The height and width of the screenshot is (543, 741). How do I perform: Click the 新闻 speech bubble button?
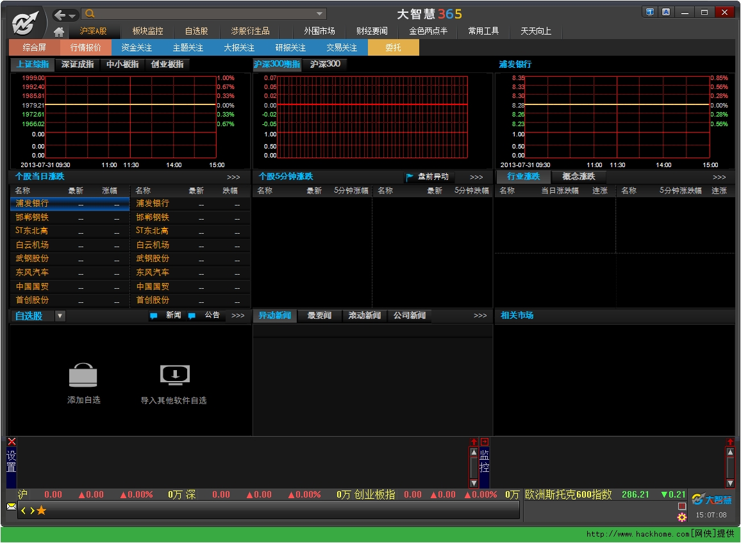pos(165,316)
